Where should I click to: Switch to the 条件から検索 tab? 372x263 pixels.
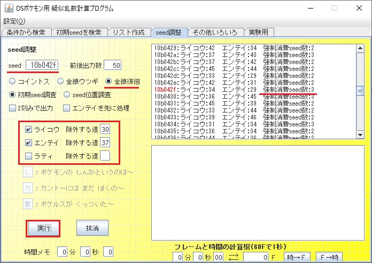pyautogui.click(x=26, y=32)
